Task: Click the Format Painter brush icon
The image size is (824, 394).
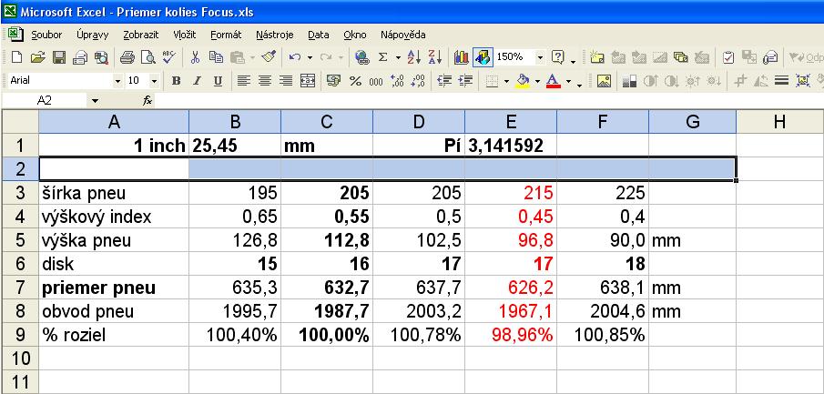Action: [x=268, y=57]
